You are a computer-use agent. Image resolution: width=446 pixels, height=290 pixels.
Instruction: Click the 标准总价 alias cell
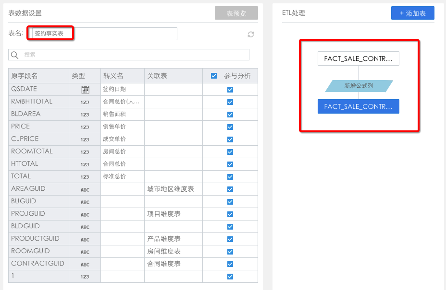123,177
